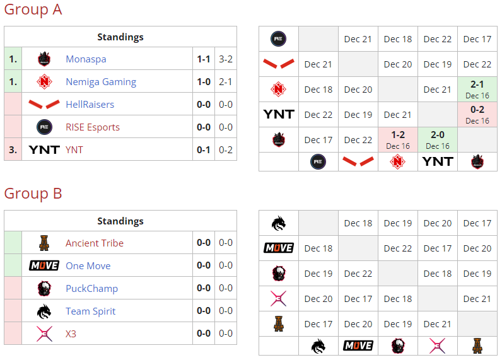
Task: Click the green 2-0 match result cell
Action: [x=438, y=139]
